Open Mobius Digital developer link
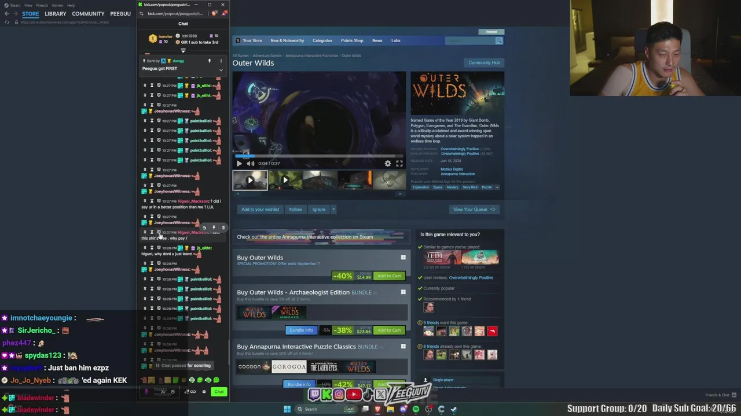 click(x=452, y=169)
